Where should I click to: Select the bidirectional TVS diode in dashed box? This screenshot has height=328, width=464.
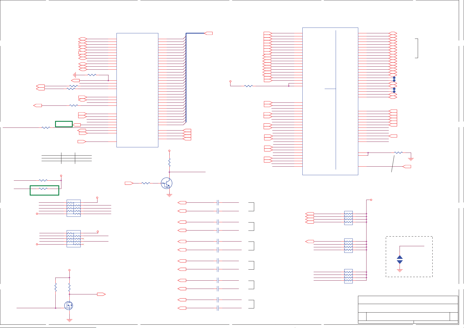click(x=400, y=260)
